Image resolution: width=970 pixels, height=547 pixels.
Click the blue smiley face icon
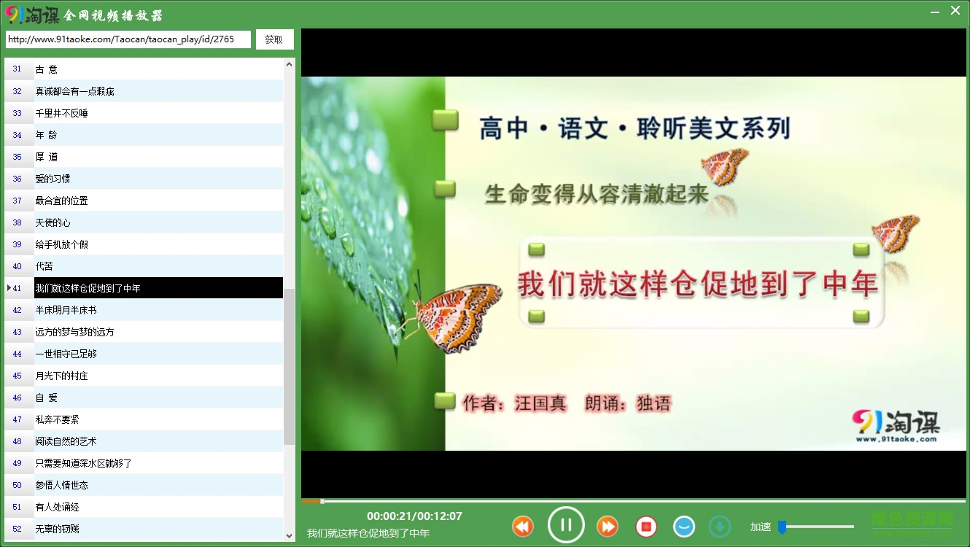(683, 526)
